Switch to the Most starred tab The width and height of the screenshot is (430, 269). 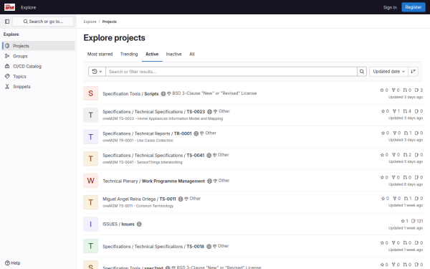coord(100,54)
